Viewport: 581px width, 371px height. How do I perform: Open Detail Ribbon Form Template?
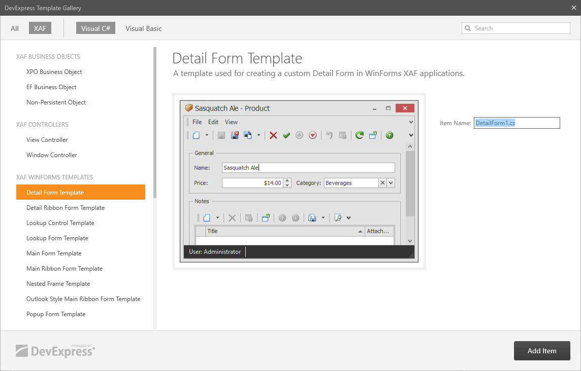pos(66,208)
